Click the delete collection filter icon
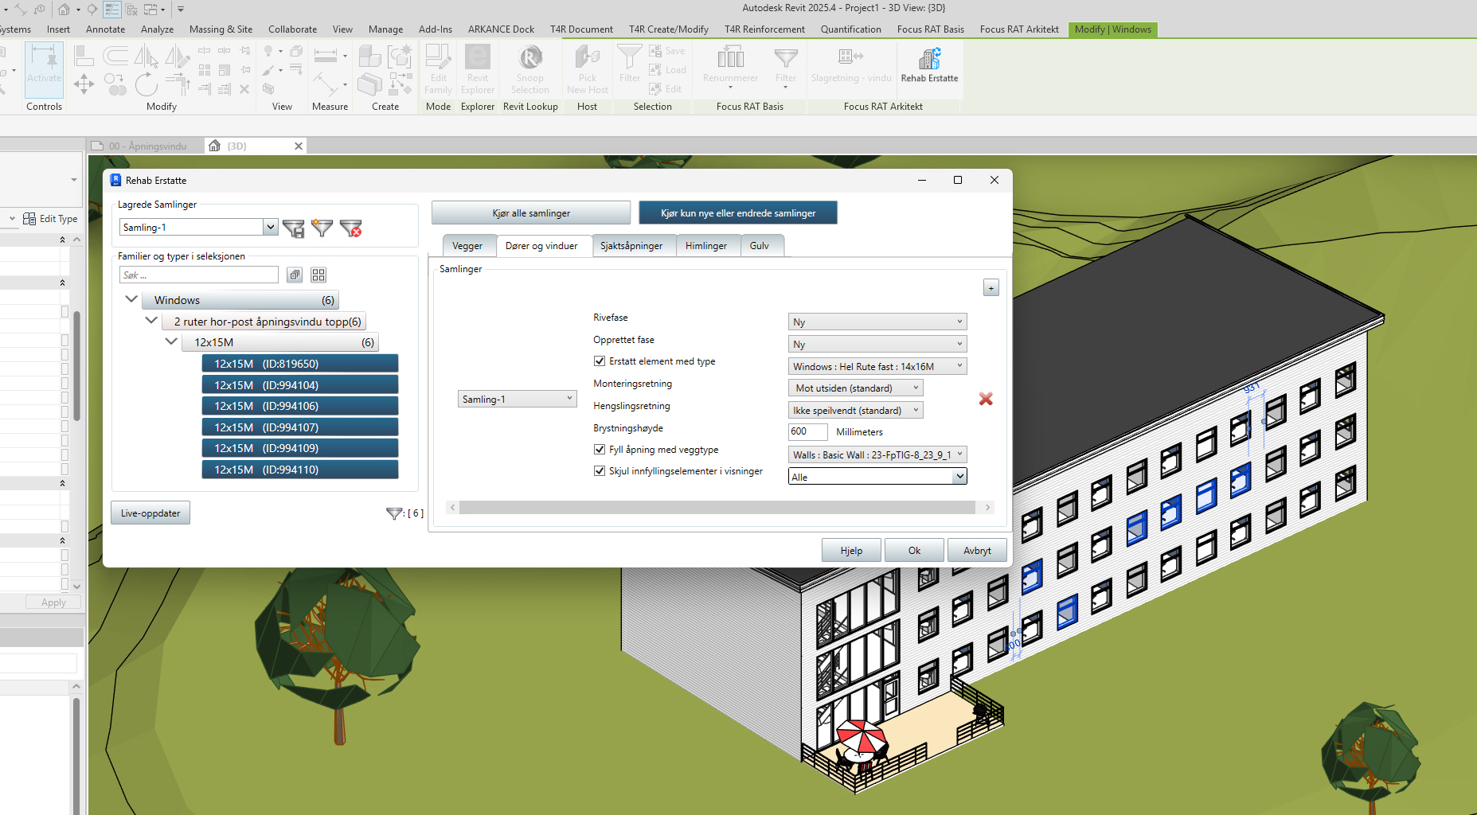1477x815 pixels. click(350, 228)
